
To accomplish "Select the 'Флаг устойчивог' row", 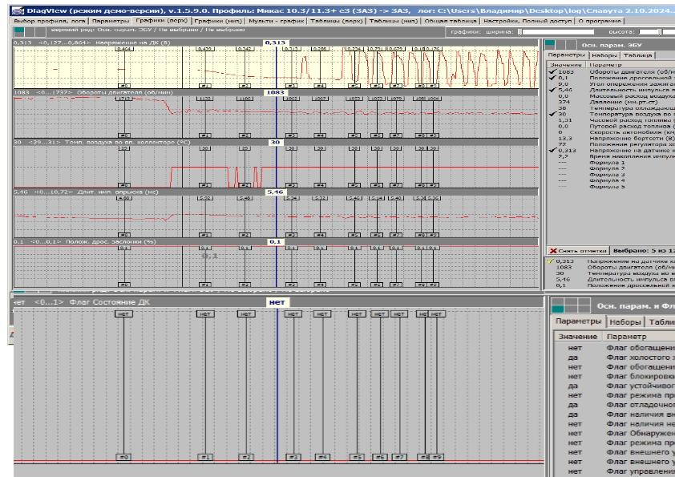I will point(614,386).
